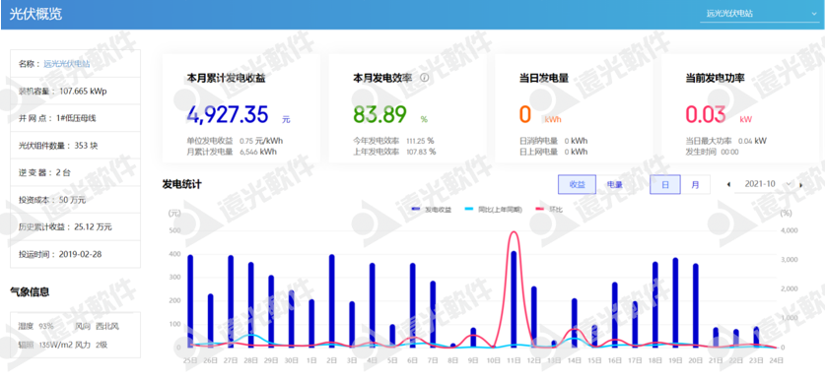Click 并网点 1#低压母线 row
The width and height of the screenshot is (825, 381).
click(x=75, y=118)
